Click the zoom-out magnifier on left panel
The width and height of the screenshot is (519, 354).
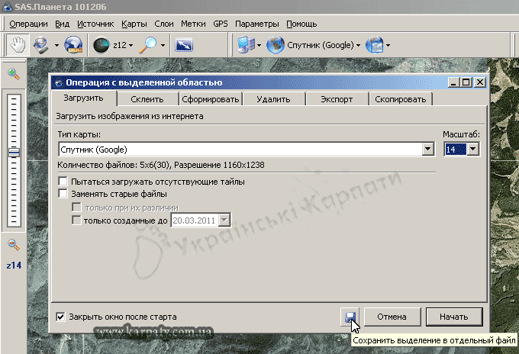point(14,244)
